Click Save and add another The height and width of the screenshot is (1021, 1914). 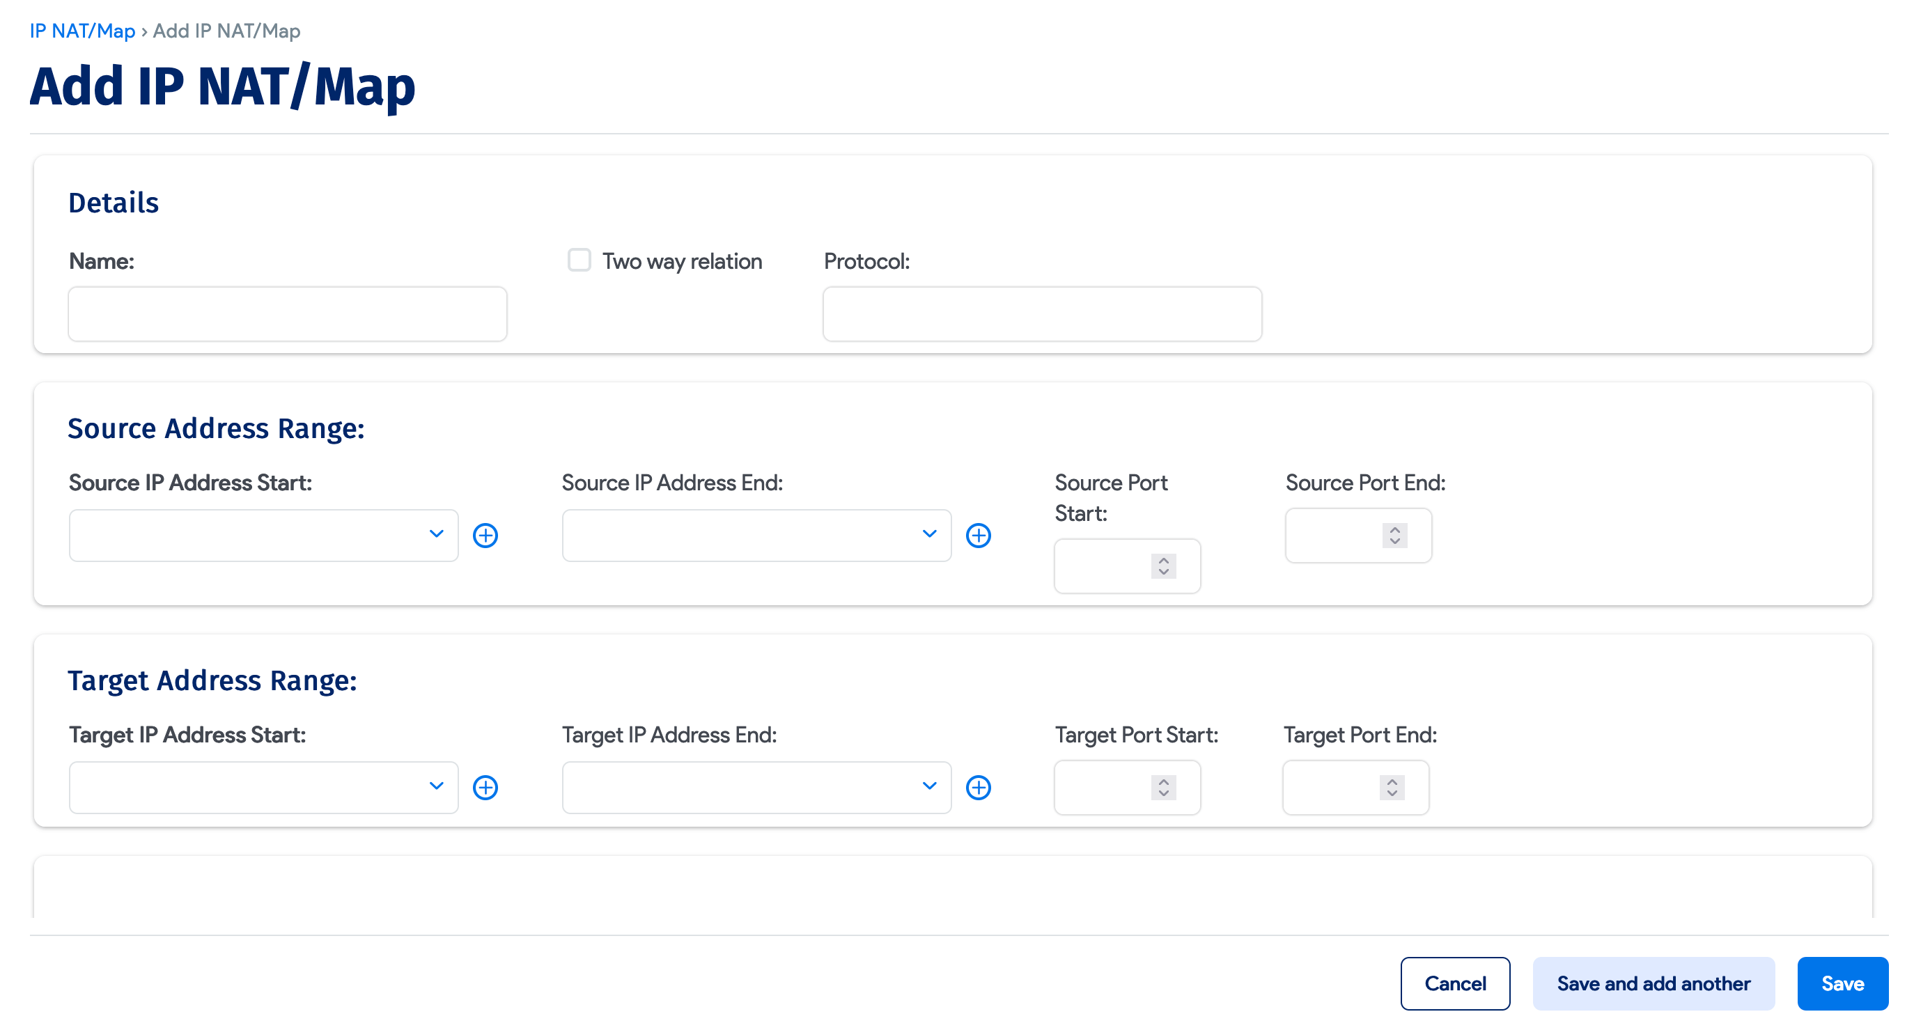(1654, 983)
